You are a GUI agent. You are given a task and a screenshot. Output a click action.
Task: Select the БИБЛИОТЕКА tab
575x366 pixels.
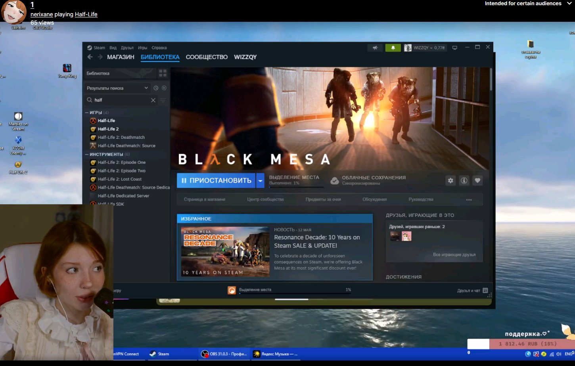pos(160,57)
